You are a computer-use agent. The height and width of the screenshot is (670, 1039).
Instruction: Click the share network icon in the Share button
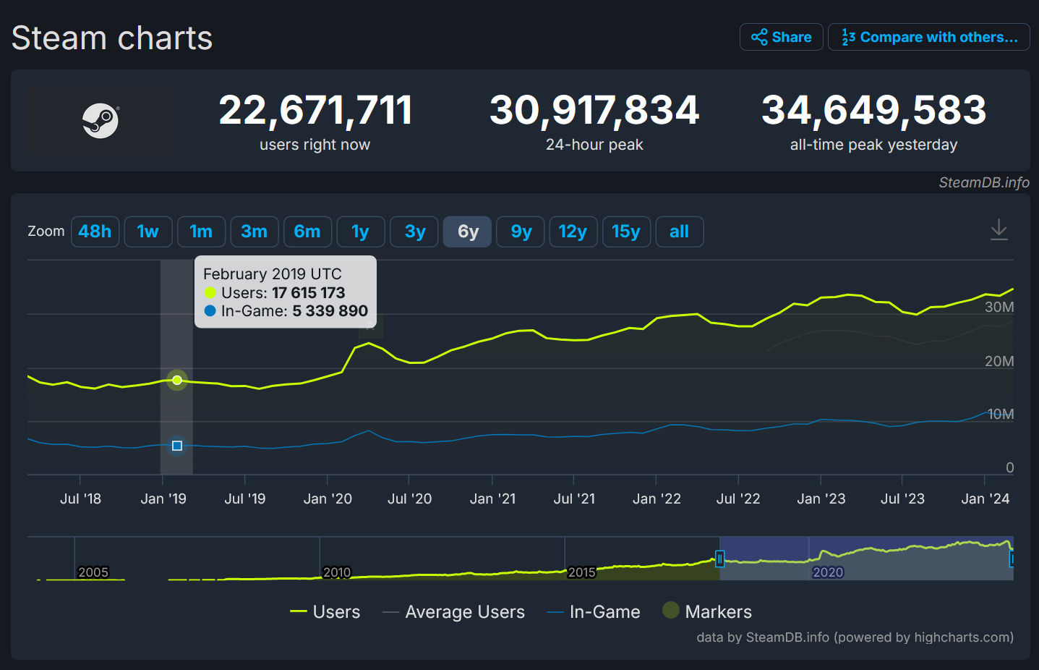point(758,37)
